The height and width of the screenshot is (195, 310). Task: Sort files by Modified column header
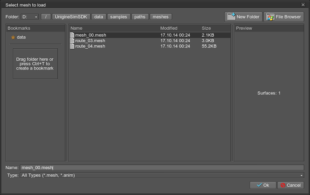click(178, 28)
